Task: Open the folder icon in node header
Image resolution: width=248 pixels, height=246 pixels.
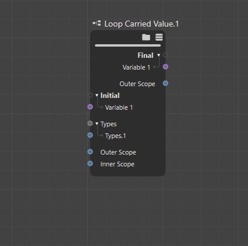Action: pos(146,37)
